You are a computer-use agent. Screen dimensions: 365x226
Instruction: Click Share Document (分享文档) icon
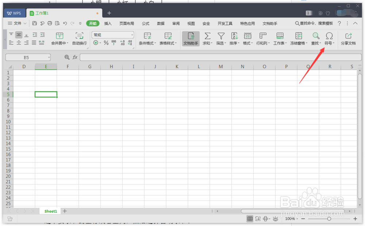coord(348,36)
